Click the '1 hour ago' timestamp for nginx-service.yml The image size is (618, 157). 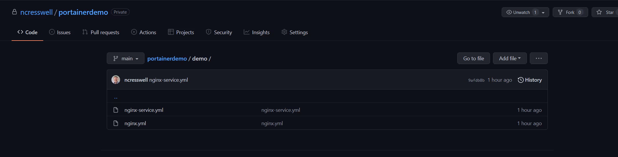pyautogui.click(x=530, y=110)
